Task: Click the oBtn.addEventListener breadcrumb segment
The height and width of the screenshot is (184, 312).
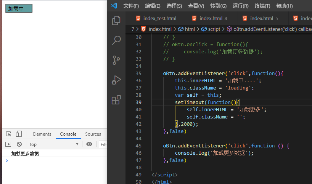Action: pyautogui.click(x=269, y=29)
